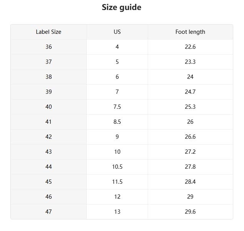This screenshot has width=244, height=231.
Task: Click foot length 26.6 cell
Action: pos(190,137)
